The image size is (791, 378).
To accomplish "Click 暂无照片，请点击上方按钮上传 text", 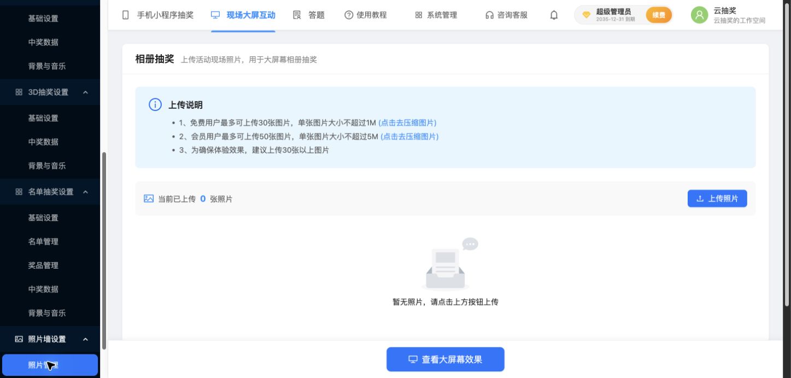I will coord(446,302).
